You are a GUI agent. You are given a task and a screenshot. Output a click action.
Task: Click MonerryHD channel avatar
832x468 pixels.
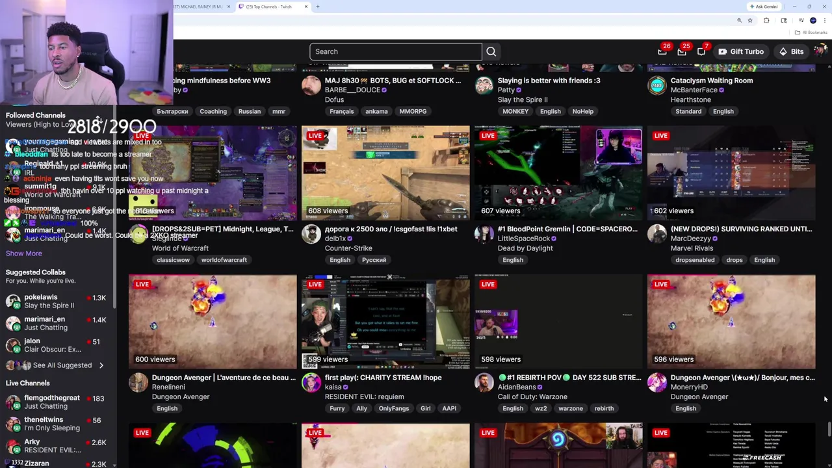(657, 383)
